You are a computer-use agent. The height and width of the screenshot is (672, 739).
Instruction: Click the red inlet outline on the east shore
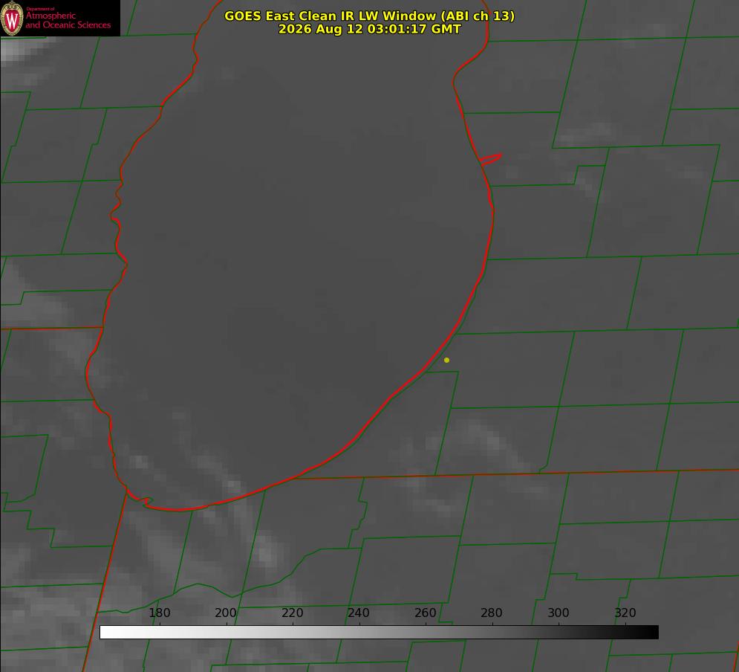[x=490, y=159]
